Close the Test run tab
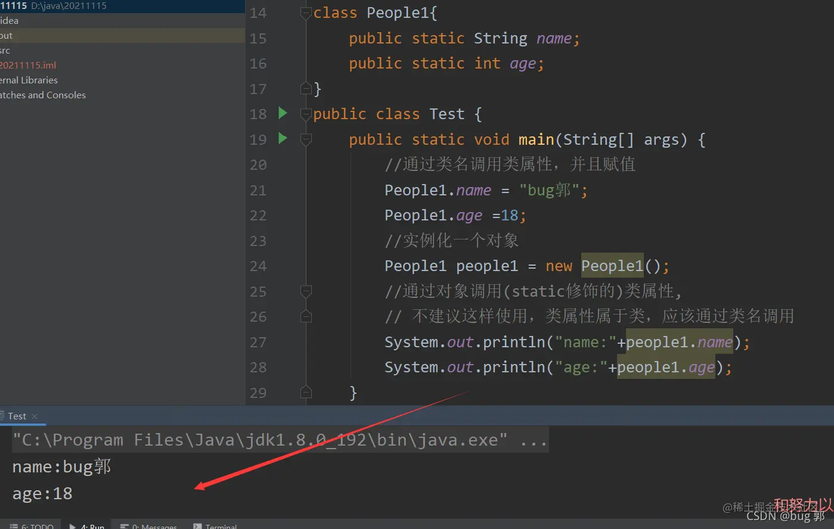 pyautogui.click(x=35, y=416)
